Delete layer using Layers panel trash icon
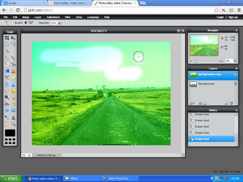243x182 pixels. coord(231,103)
